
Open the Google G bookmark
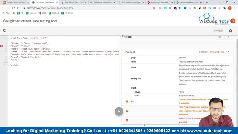14,13
